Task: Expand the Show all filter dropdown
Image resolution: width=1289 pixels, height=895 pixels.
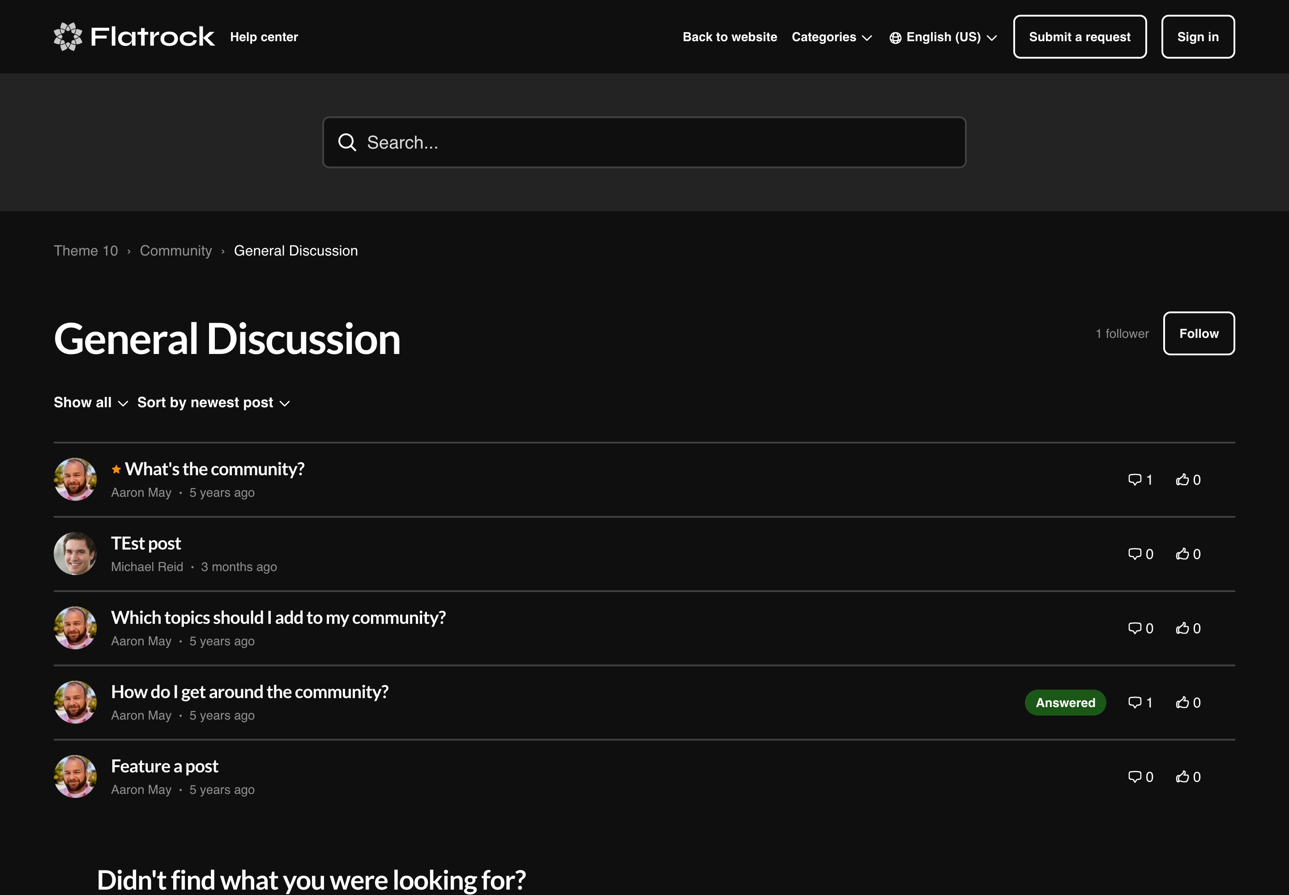Action: pos(91,403)
